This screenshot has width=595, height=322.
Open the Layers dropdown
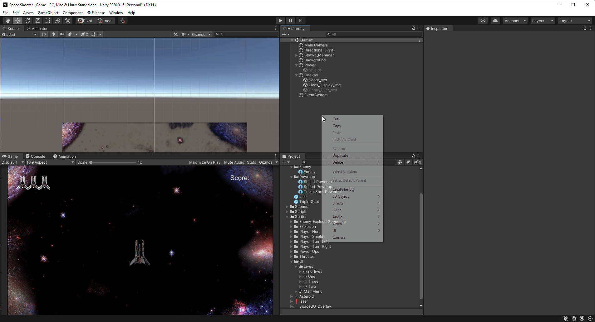pos(543,21)
